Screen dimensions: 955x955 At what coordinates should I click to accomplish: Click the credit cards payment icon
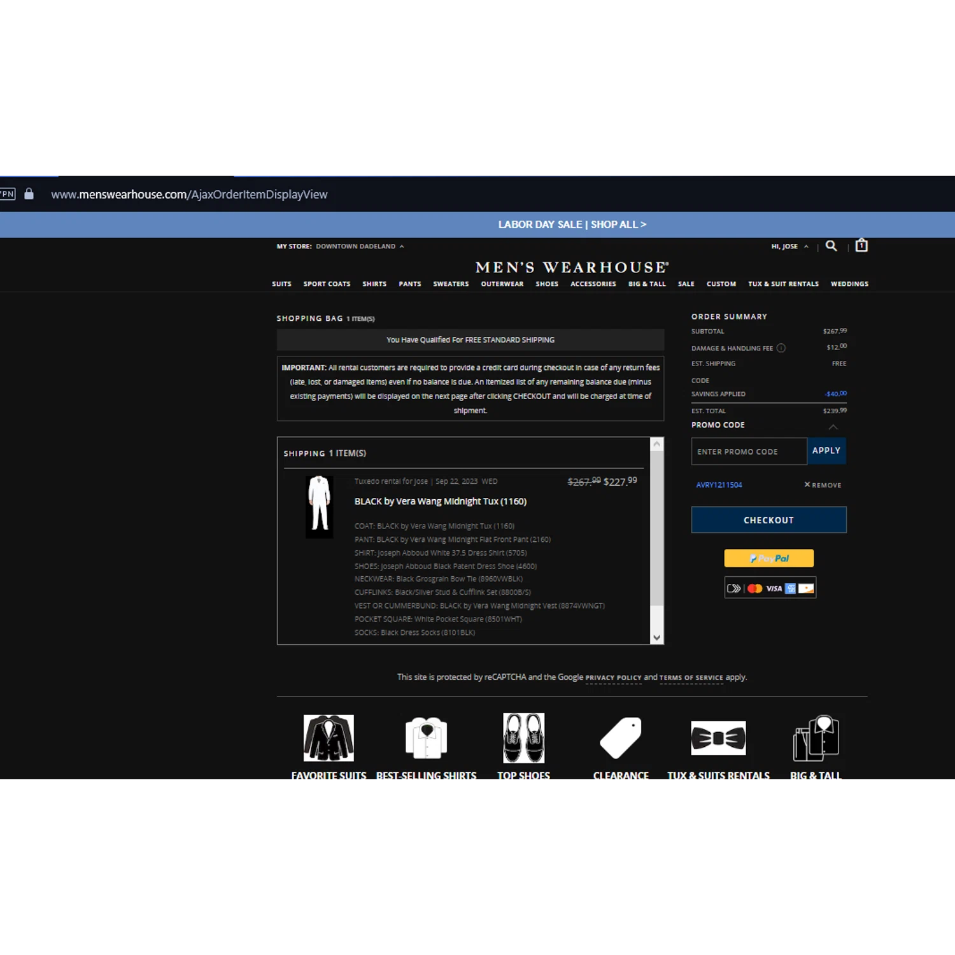pos(770,588)
